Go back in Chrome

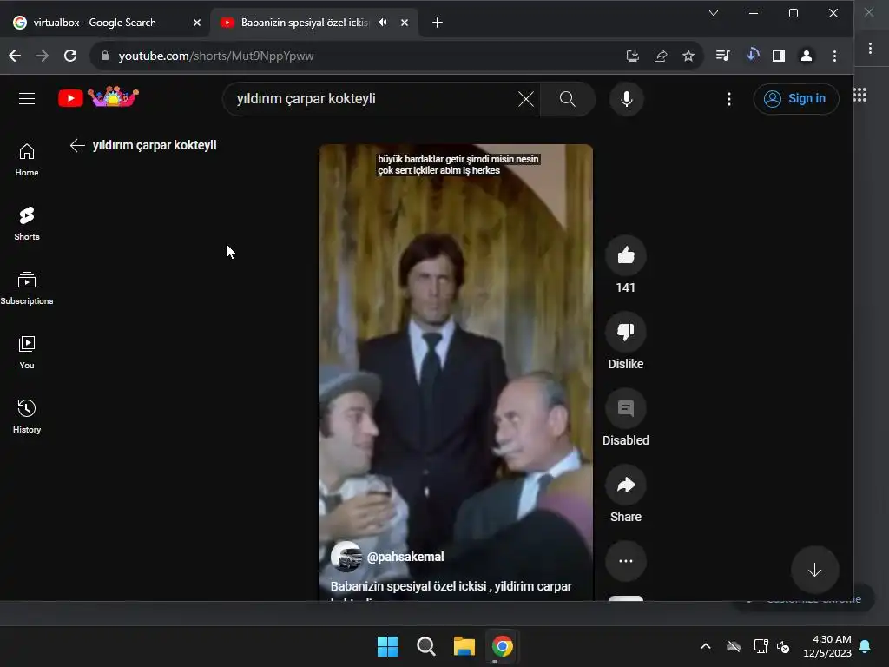pyautogui.click(x=16, y=56)
